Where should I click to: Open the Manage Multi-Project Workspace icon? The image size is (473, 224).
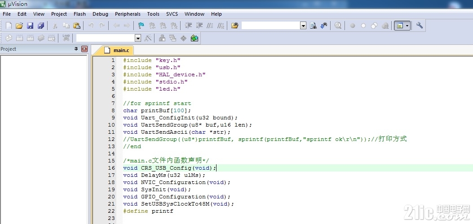point(173,38)
